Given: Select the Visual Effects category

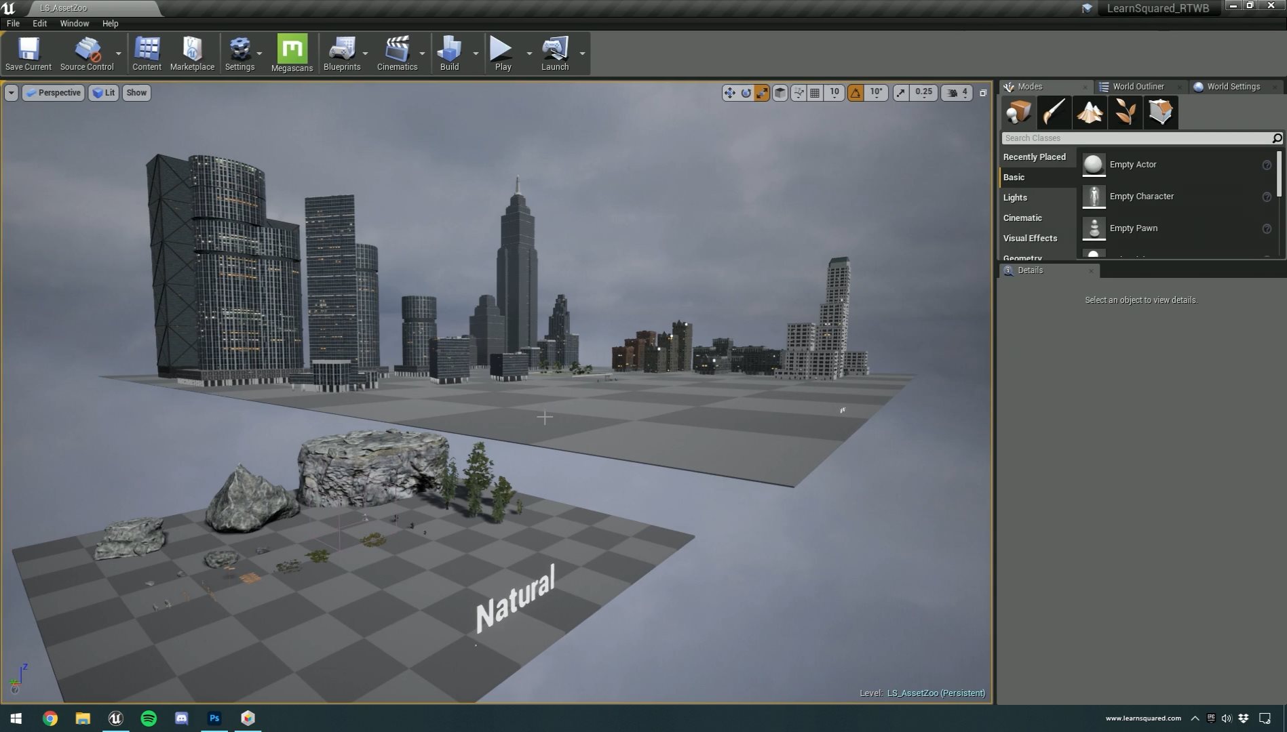Looking at the screenshot, I should pyautogui.click(x=1038, y=239).
